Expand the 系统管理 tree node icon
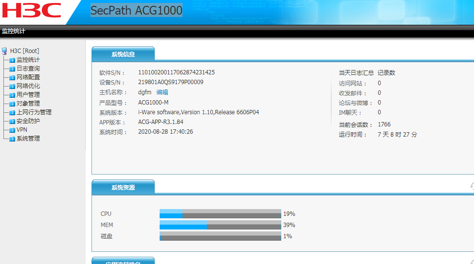 coord(12,139)
